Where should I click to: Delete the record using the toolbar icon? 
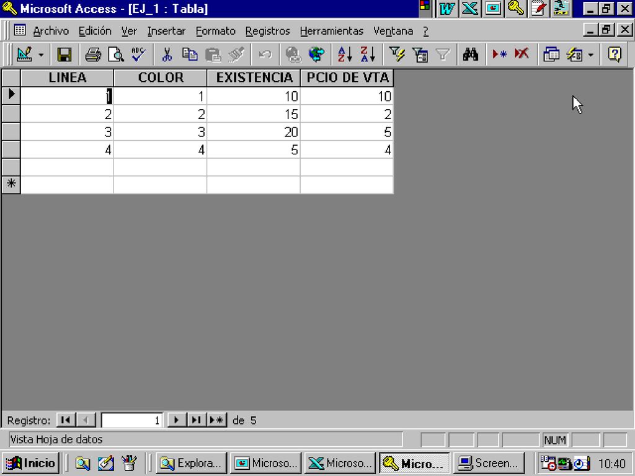click(x=522, y=55)
